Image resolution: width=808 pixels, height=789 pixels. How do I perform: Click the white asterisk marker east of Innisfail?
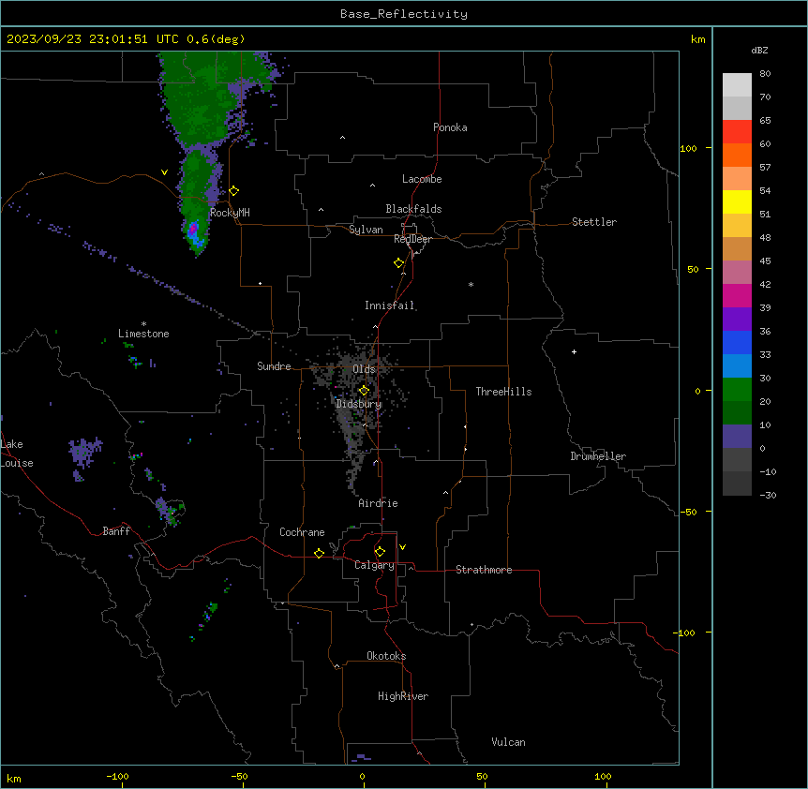point(471,284)
